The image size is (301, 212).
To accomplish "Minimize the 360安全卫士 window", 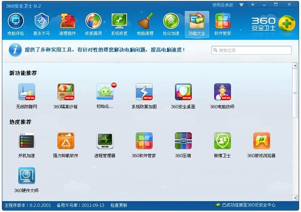I will click(x=264, y=5).
